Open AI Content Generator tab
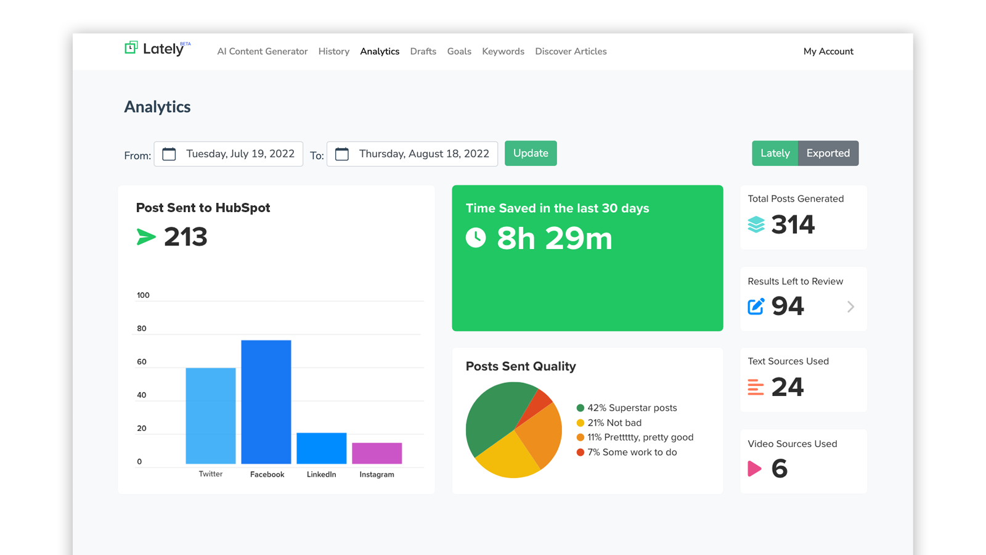Screen dimensions: 986x555 (x=262, y=52)
